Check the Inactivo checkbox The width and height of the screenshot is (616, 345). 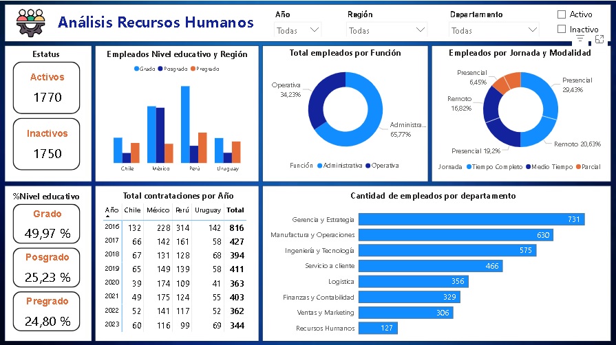point(562,29)
